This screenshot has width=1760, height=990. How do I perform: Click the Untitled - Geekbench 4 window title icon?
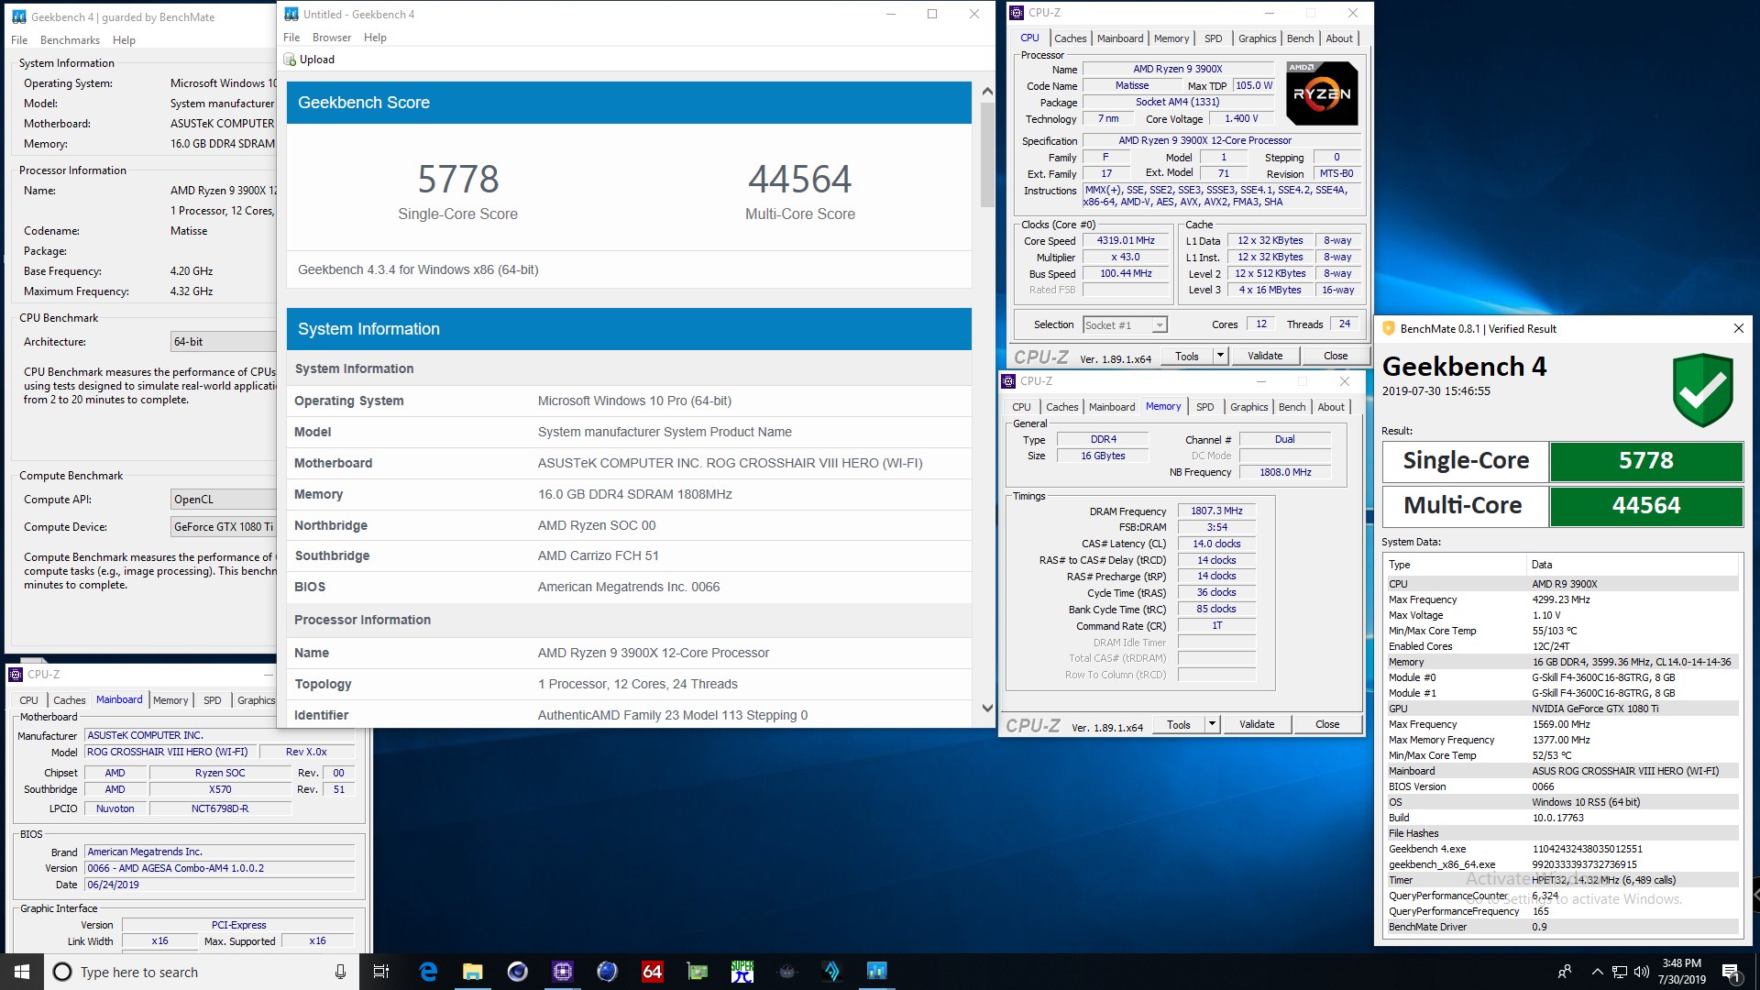point(291,14)
